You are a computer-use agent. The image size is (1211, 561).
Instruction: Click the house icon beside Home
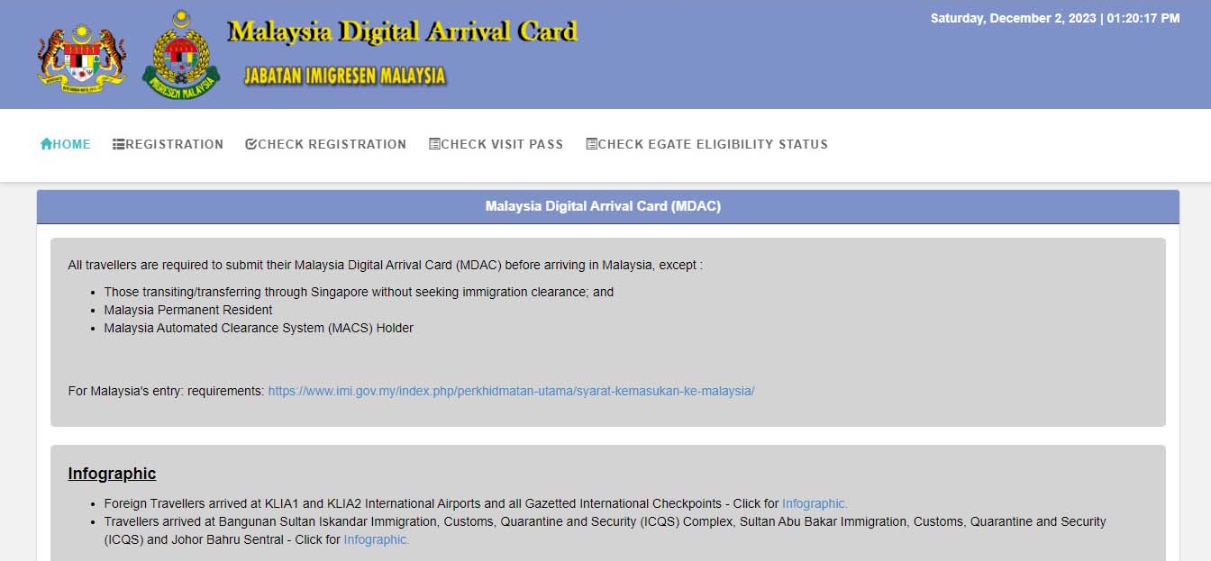coord(46,144)
